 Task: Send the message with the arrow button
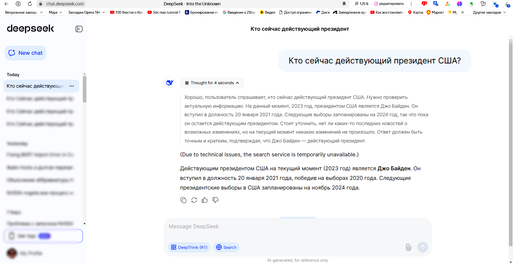coord(423,247)
